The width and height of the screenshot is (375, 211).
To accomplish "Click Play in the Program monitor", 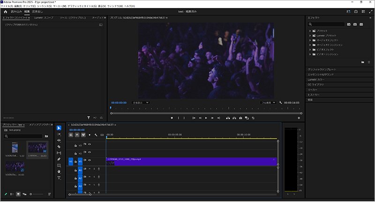I will [x=206, y=118].
